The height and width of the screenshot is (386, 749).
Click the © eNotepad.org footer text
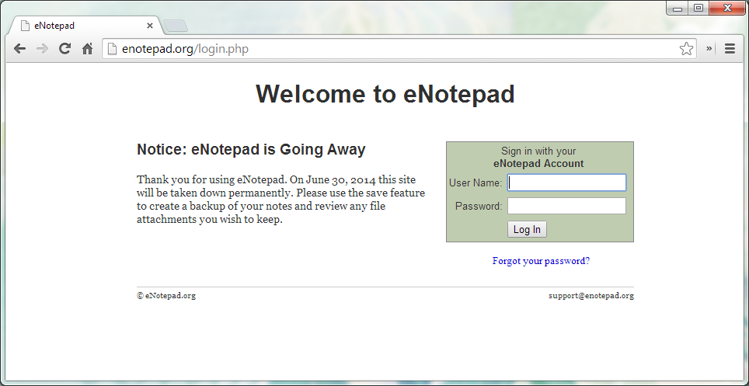(166, 296)
